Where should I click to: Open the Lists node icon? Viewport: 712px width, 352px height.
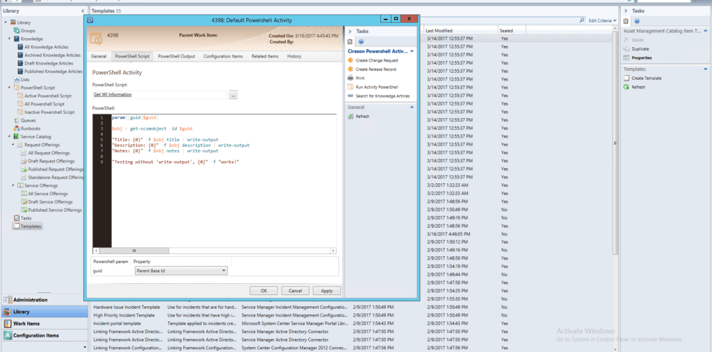[17, 79]
